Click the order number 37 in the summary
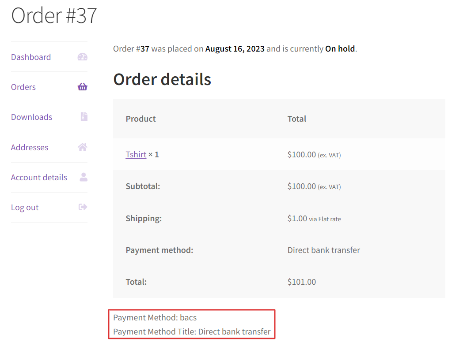This screenshot has width=463, height=342. point(145,48)
